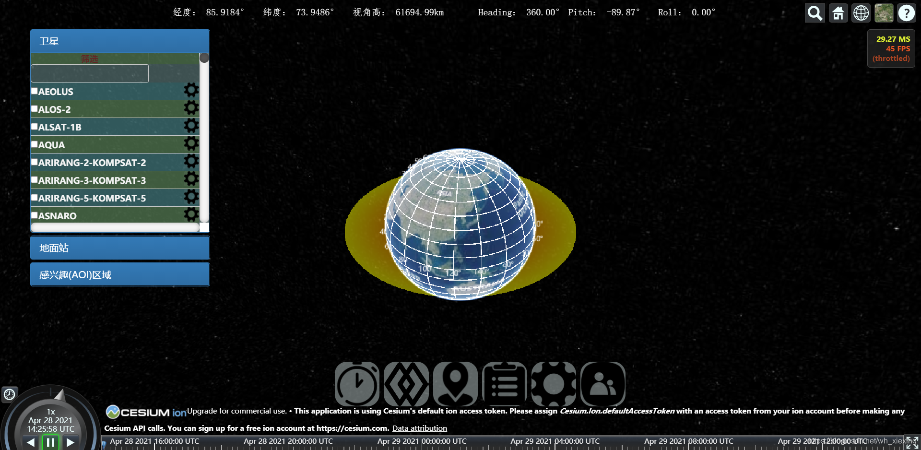Click the clock icon above animation dial

(10, 394)
